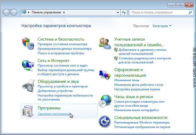Click "Добавление и удаление учетных записей" link text
196x135 pixels.
coord(143,52)
